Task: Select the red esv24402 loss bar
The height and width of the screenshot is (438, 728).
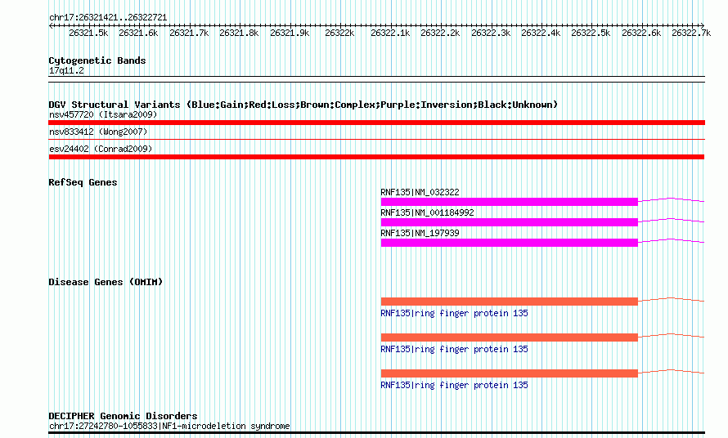Action: (376, 157)
